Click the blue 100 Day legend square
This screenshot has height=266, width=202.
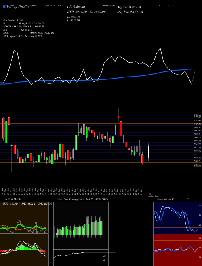[4, 7]
